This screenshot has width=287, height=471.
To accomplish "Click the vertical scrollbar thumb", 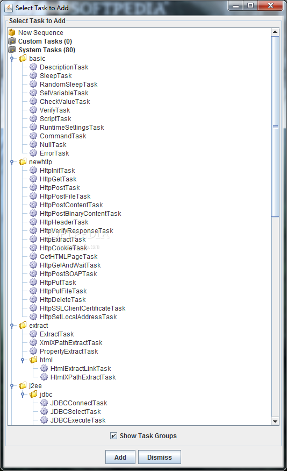I will tap(275, 126).
